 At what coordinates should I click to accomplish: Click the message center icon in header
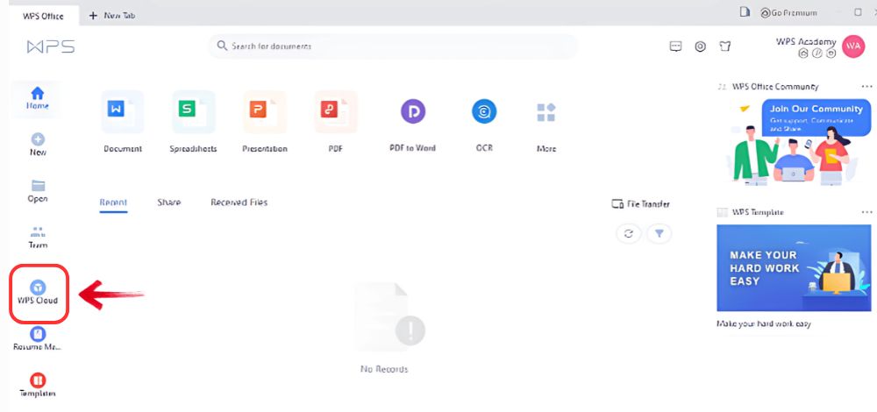675,46
